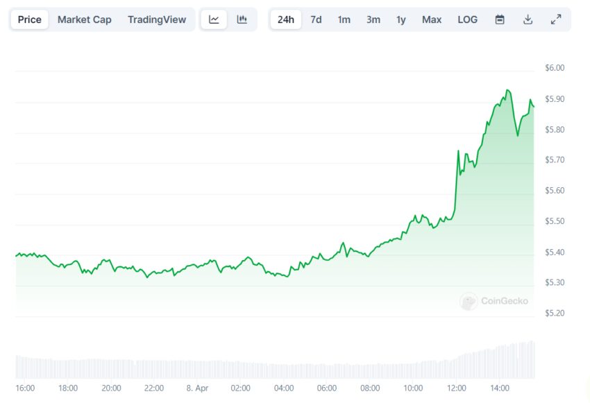Download the chart data
Viewport: 590px width, 403px height.
[x=528, y=19]
